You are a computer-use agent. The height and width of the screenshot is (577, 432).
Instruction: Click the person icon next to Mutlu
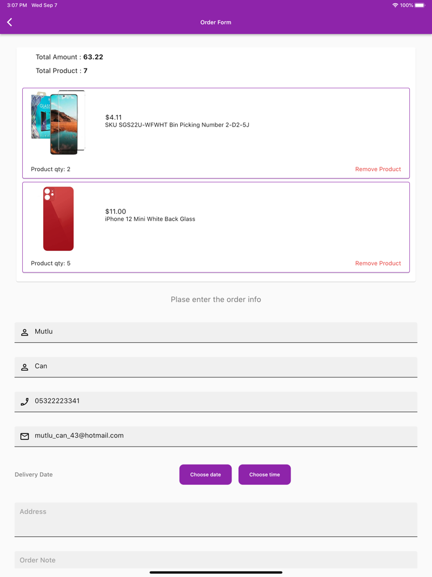[x=25, y=331]
